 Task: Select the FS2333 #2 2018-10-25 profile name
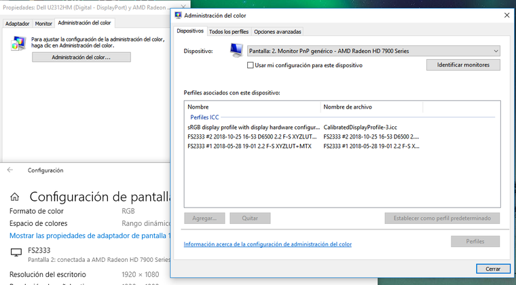point(252,137)
